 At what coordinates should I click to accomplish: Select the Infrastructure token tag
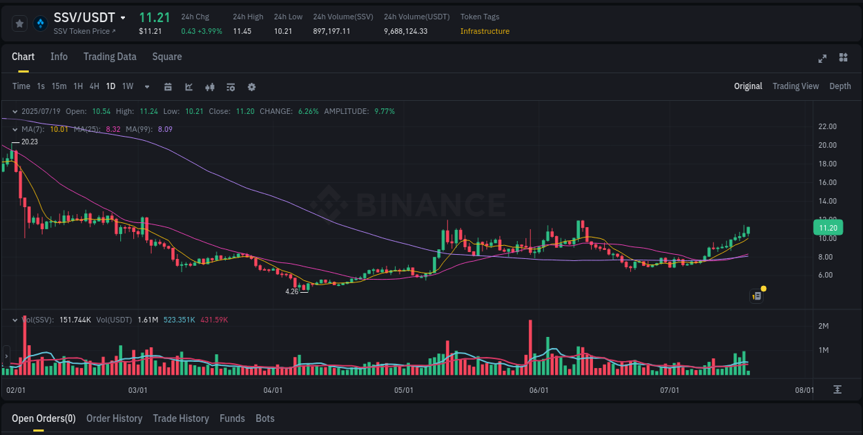point(485,31)
